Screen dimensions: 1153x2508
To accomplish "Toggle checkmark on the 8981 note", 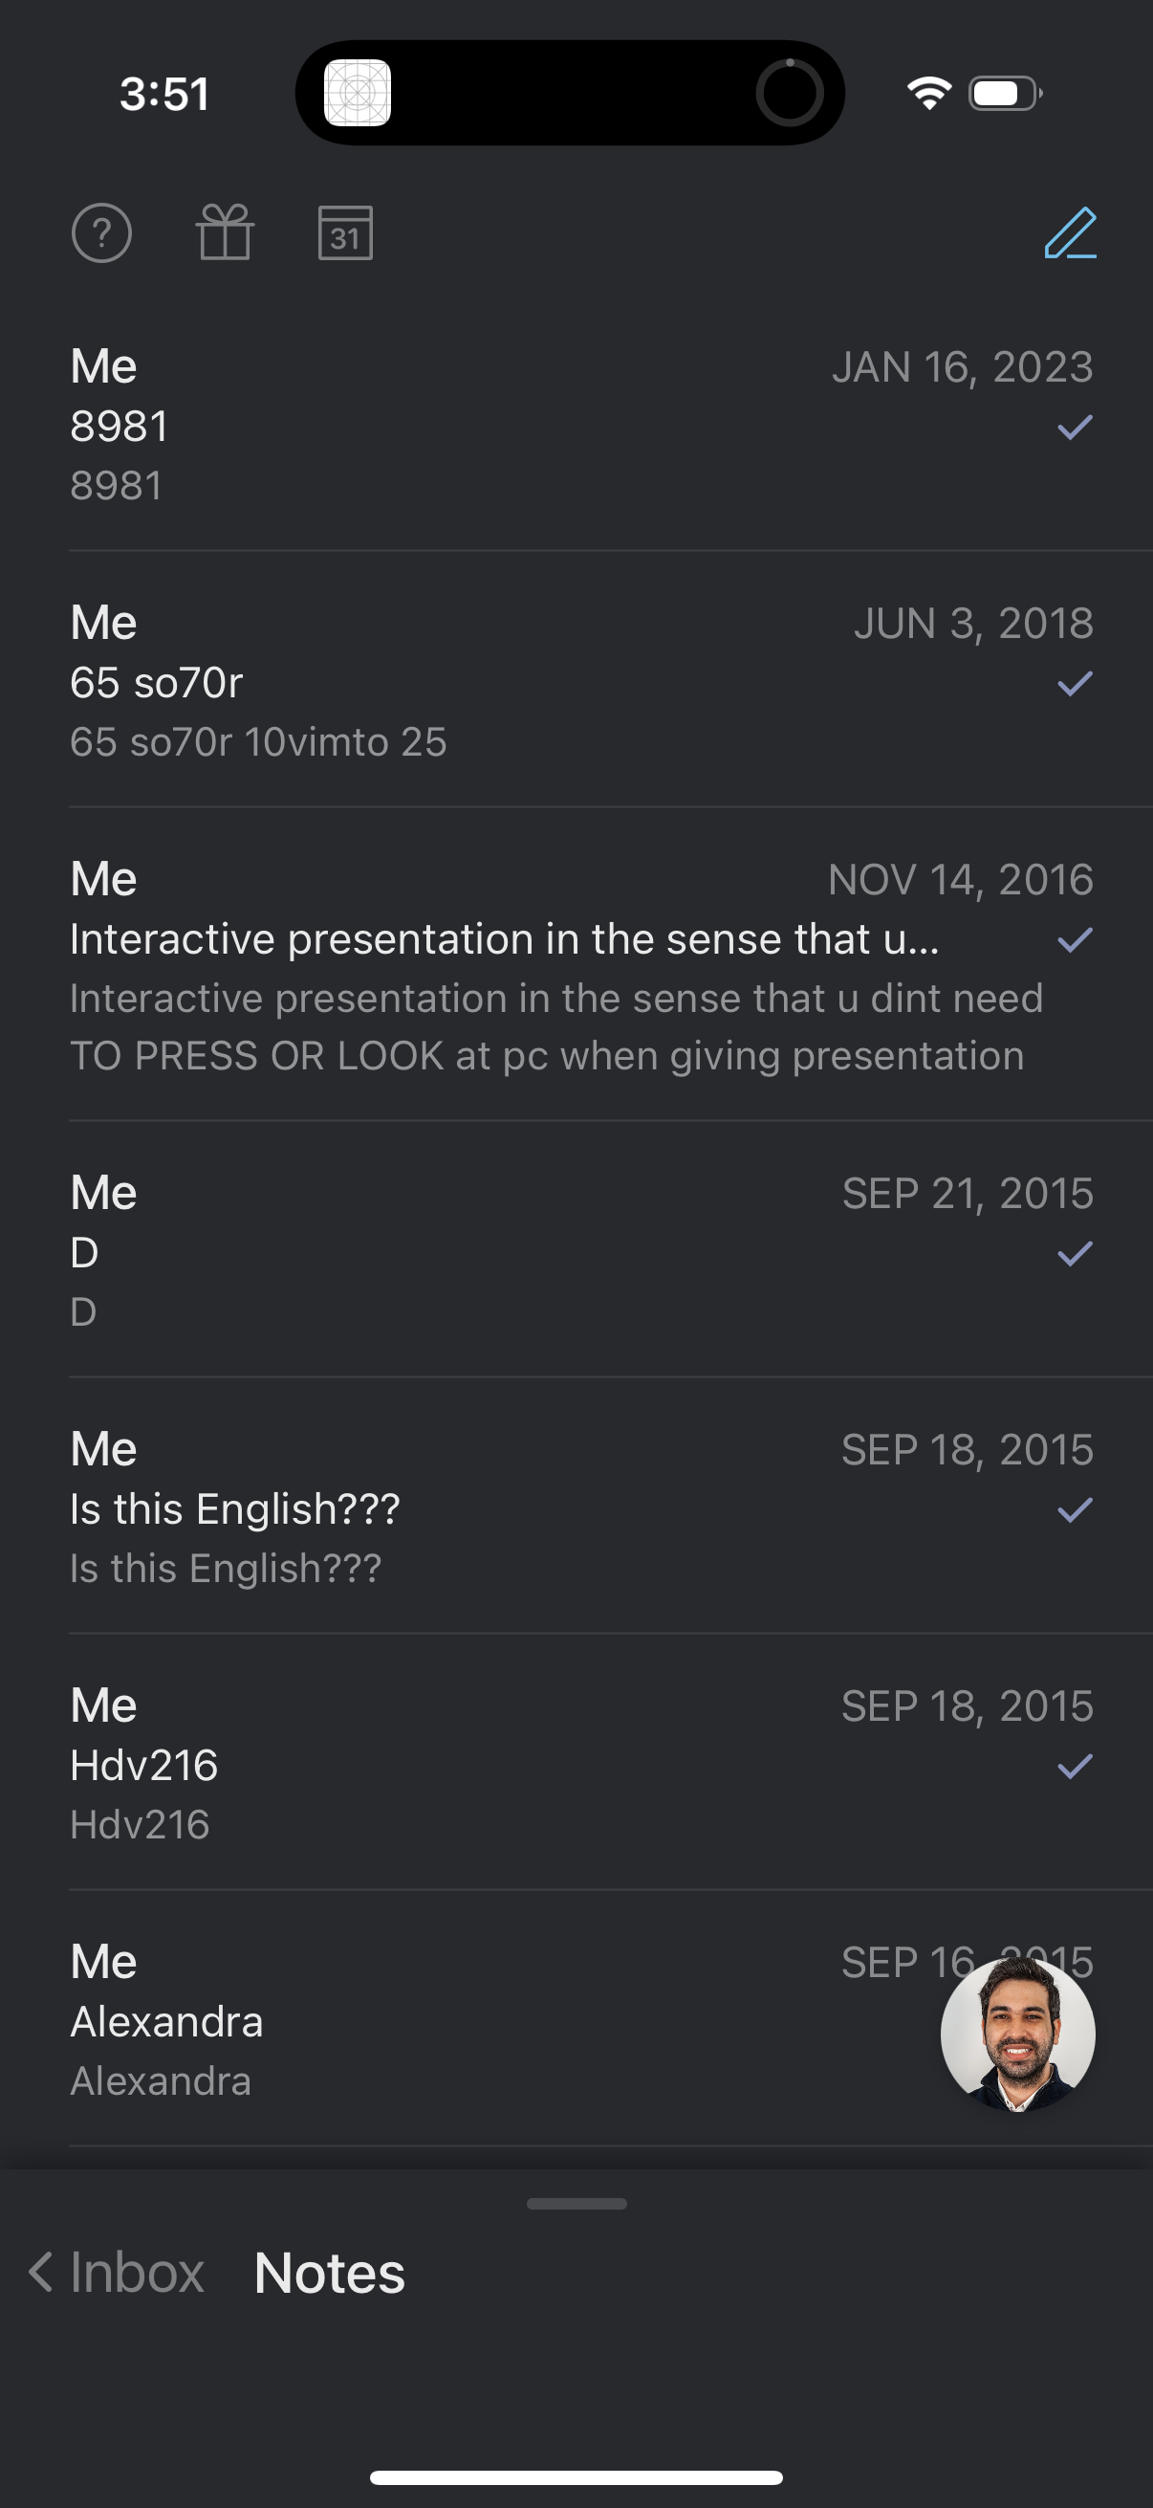I will pos(1075,428).
